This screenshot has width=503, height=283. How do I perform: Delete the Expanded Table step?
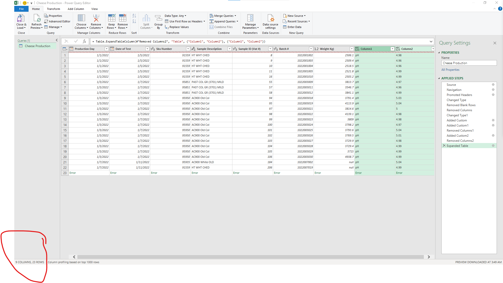(x=444, y=146)
